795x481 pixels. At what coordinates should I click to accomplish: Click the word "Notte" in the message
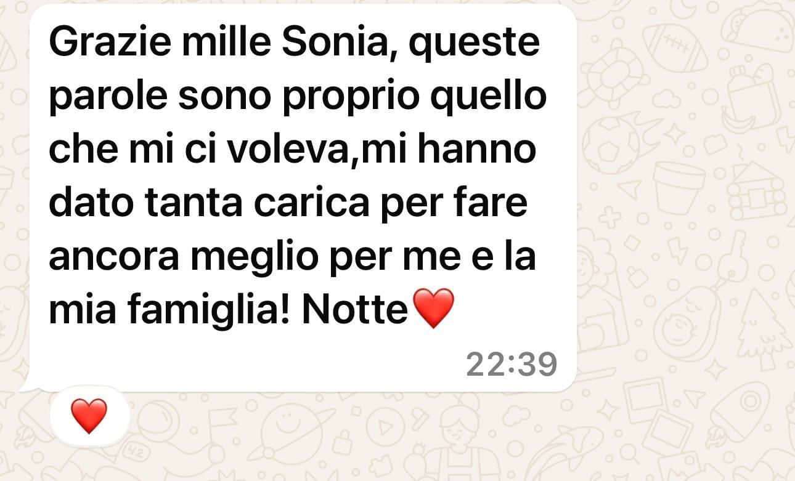[x=354, y=311]
